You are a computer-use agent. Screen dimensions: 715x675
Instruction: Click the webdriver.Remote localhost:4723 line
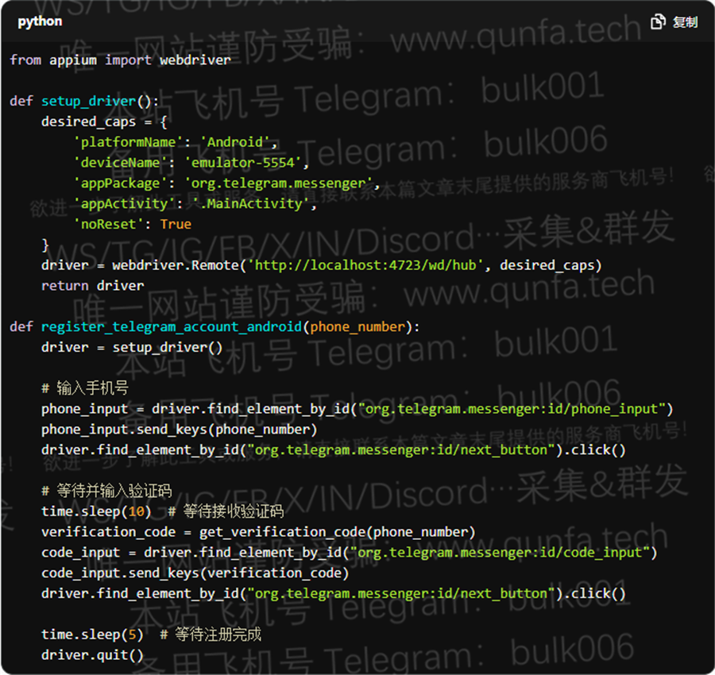[x=322, y=265]
